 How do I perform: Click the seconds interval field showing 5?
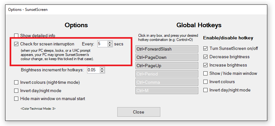tap(102, 44)
